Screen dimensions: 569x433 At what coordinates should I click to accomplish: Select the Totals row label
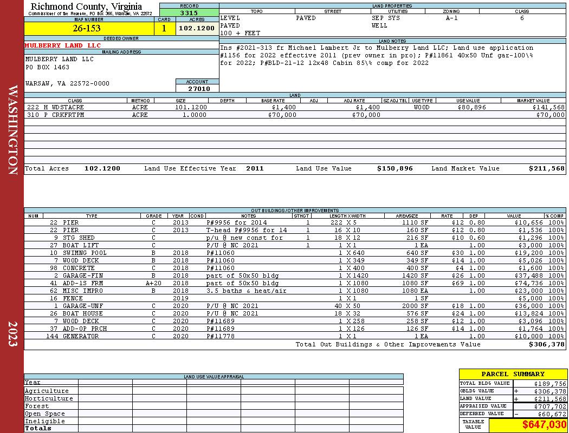tap(38, 428)
